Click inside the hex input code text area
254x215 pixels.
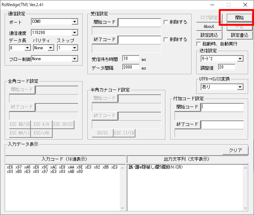coord(63,188)
